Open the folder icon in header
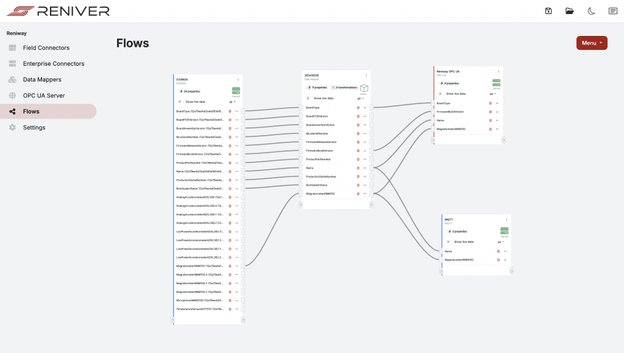The height and width of the screenshot is (353, 624). (570, 11)
